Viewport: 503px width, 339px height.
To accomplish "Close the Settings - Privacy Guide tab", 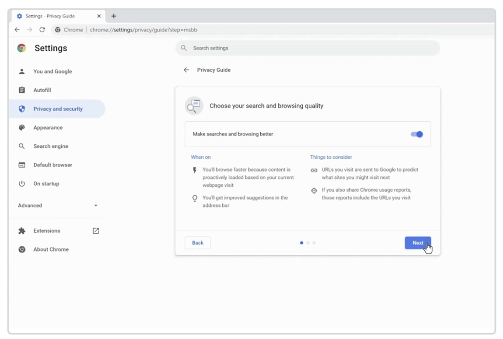I will pyautogui.click(x=99, y=16).
